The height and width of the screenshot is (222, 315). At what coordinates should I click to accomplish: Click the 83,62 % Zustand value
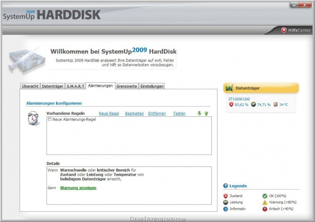pos(242,105)
